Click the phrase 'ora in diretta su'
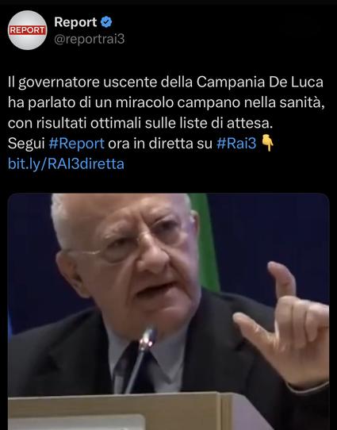Image resolution: width=337 pixels, height=430 pixels. pos(160,143)
